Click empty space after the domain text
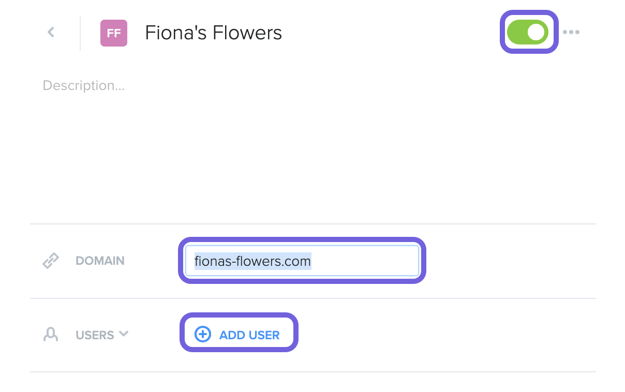 [x=365, y=261]
